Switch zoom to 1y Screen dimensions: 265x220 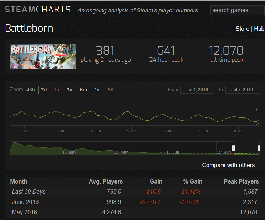pos(97,90)
